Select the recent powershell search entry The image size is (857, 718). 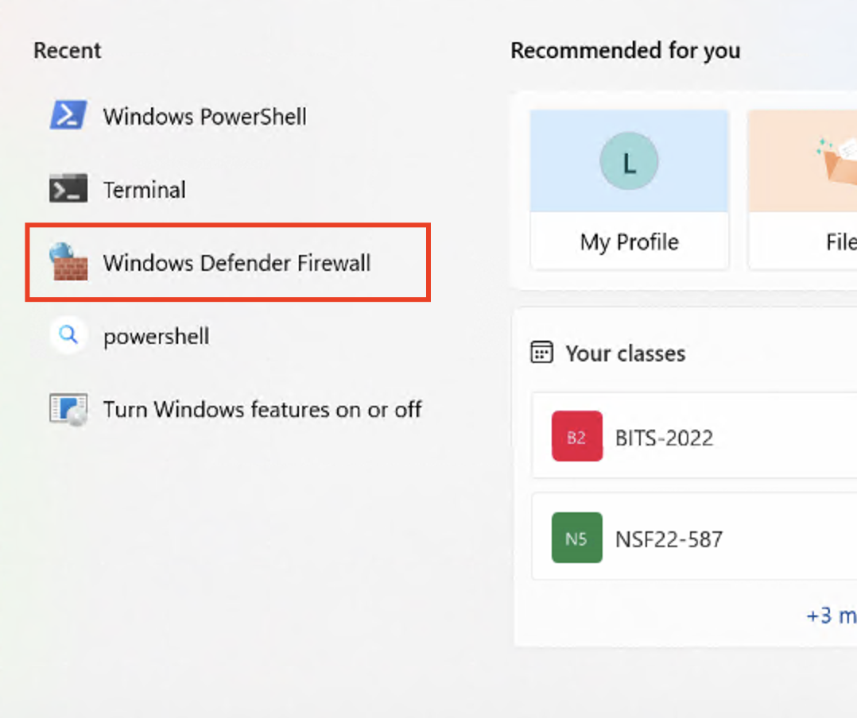pos(156,337)
